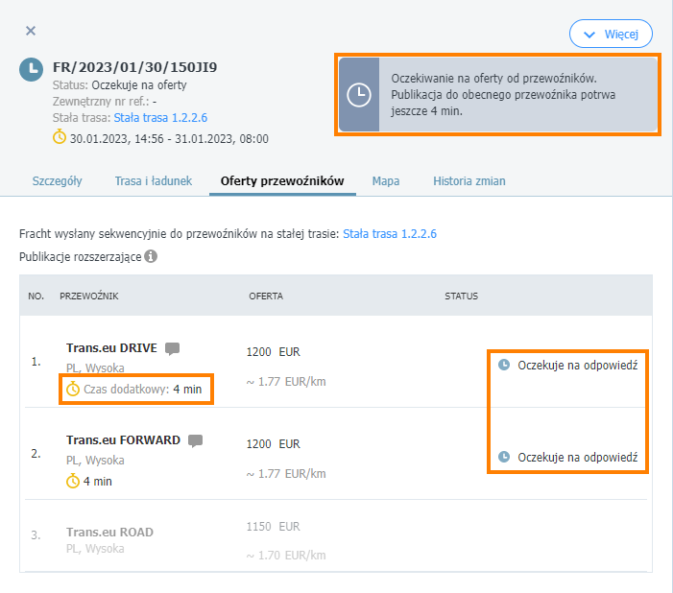The width and height of the screenshot is (673, 593).
Task: Click the clock icon in the waiting notice banner
Action: [359, 94]
